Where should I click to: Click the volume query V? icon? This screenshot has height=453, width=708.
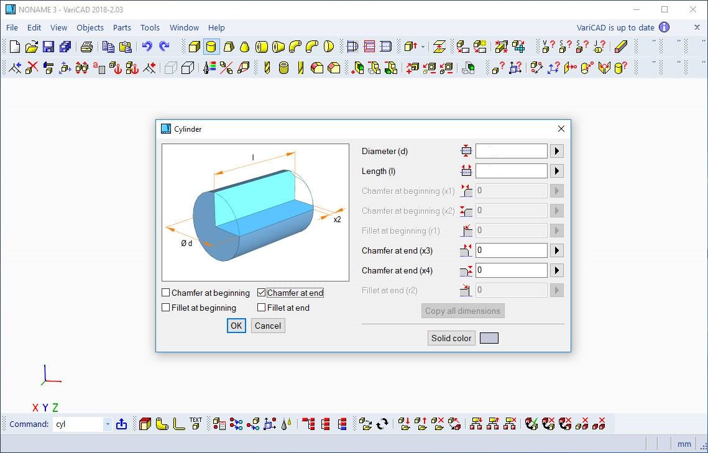point(549,47)
